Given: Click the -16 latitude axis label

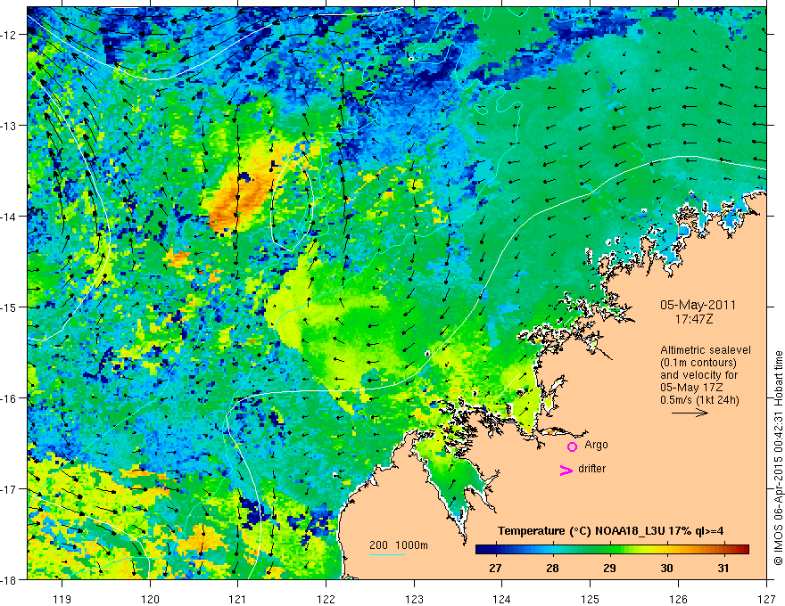Looking at the screenshot, I should (9, 398).
